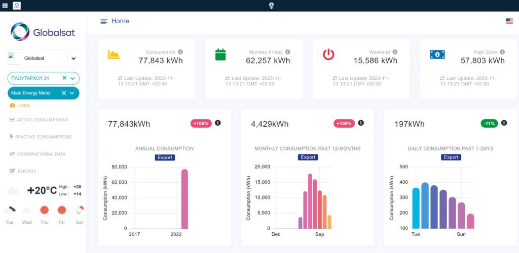The image size is (519, 253).
Task: Click the lightbulb icon in top bar
Action: [271, 6]
